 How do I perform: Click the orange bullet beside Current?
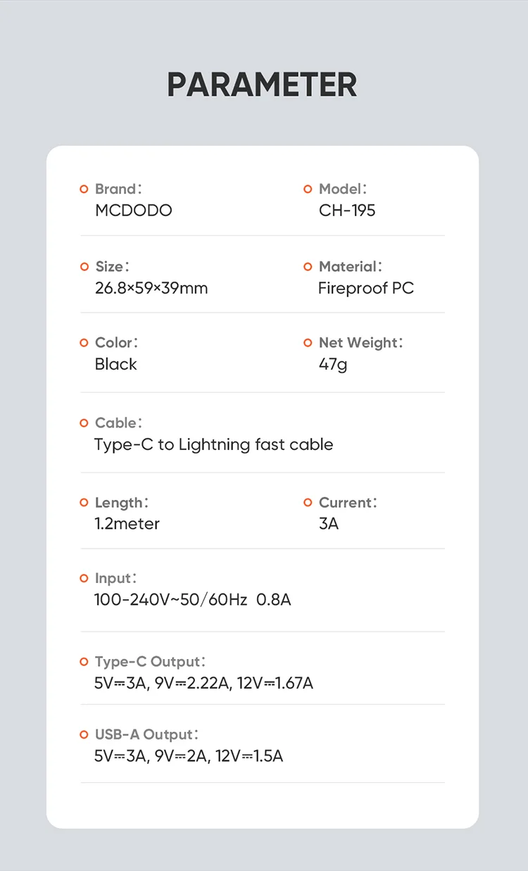(x=308, y=503)
